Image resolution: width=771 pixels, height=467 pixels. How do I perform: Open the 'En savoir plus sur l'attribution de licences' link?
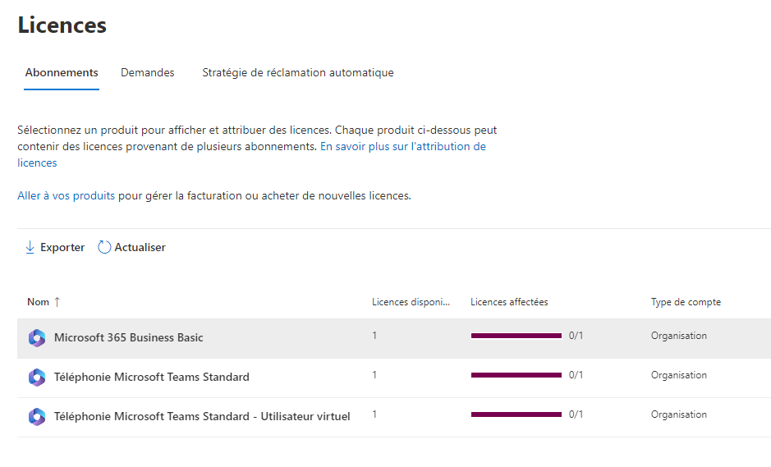(402, 146)
